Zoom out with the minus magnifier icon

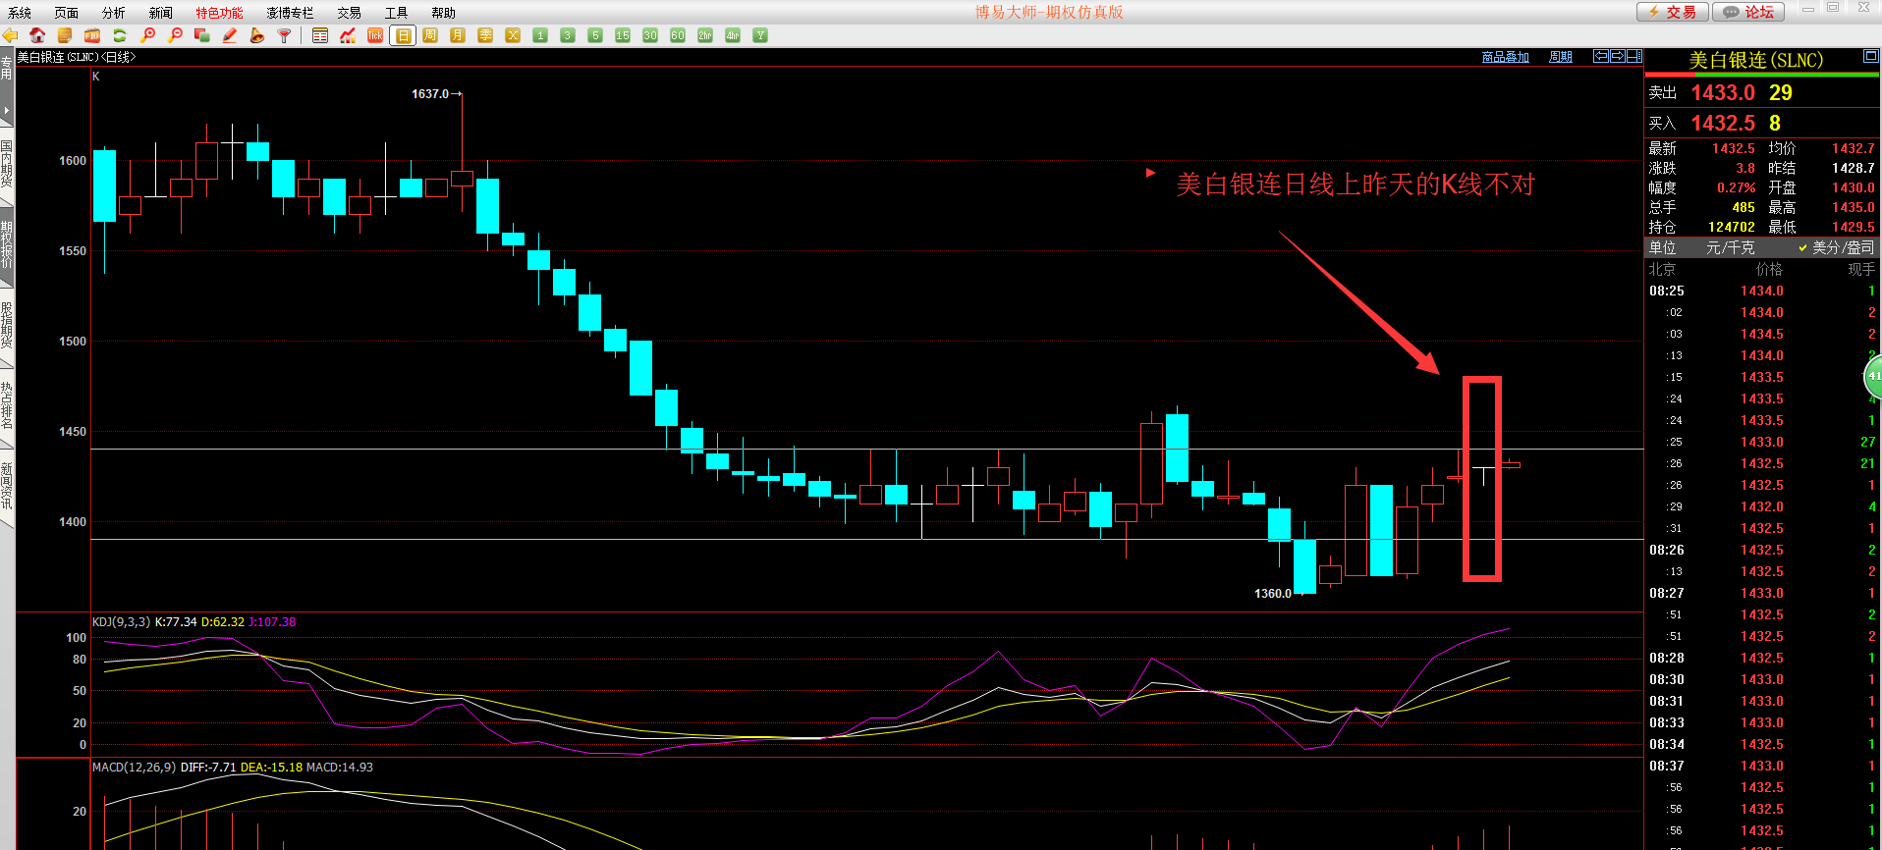click(175, 35)
